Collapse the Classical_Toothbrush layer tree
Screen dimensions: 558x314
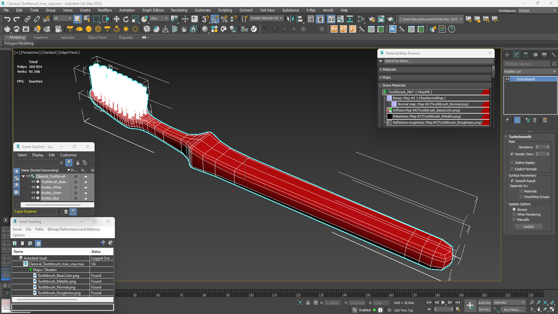coord(23,176)
